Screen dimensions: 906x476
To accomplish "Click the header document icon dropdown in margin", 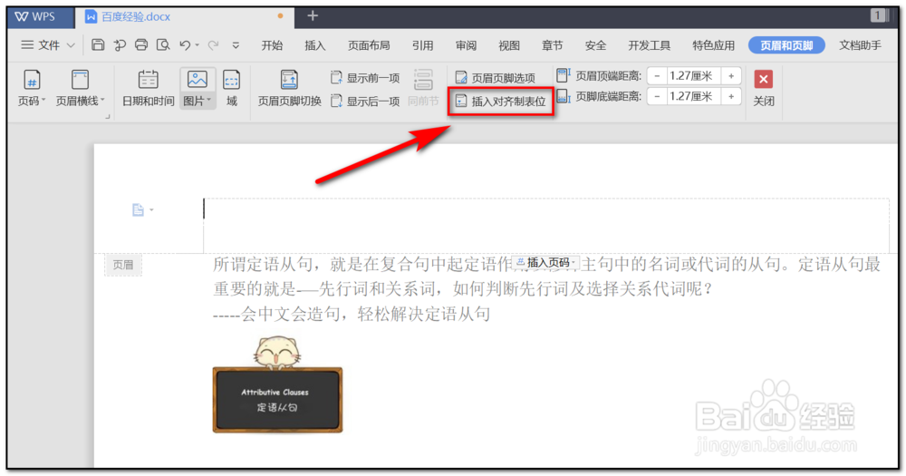I will [142, 209].
